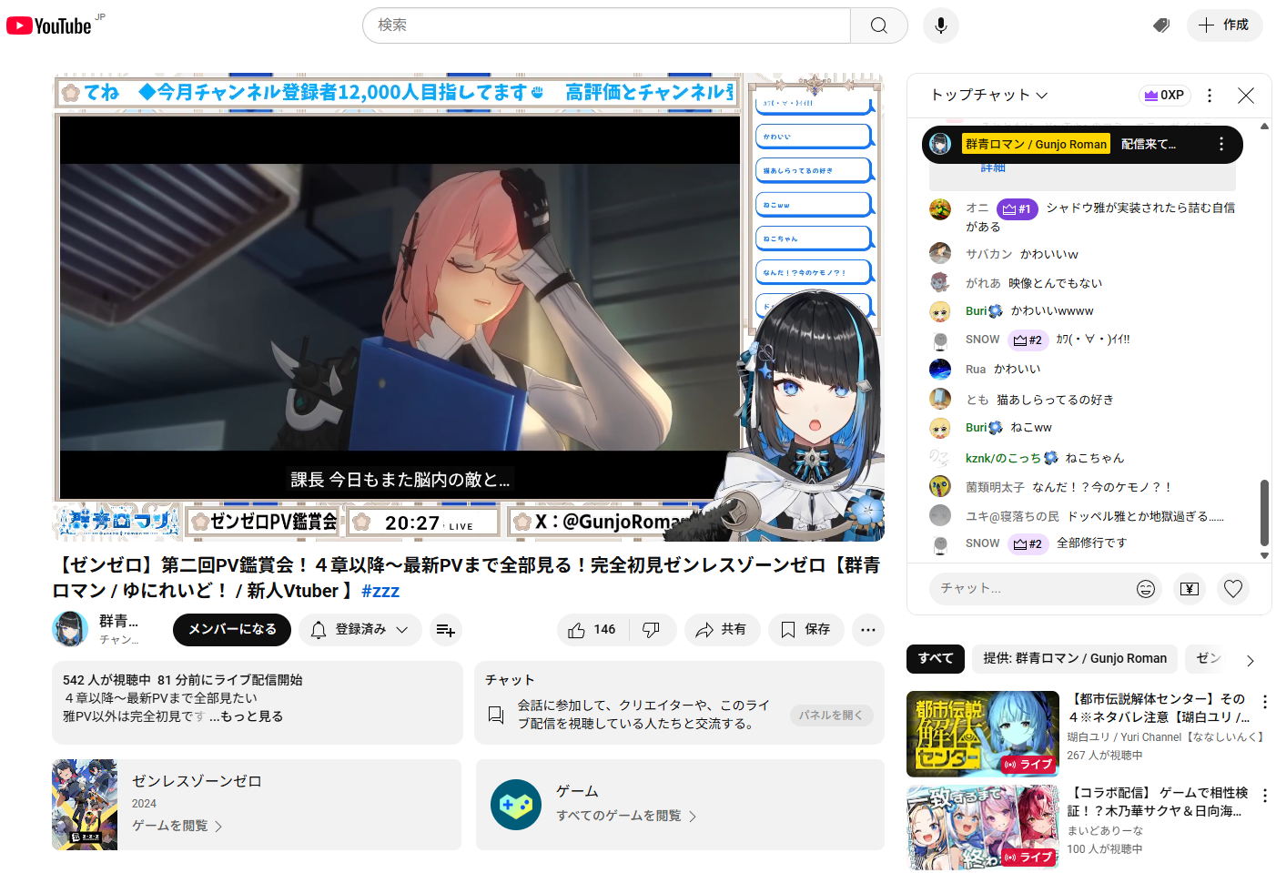The height and width of the screenshot is (873, 1276).
Task: Show more chips with the right arrow
Action: click(1251, 661)
